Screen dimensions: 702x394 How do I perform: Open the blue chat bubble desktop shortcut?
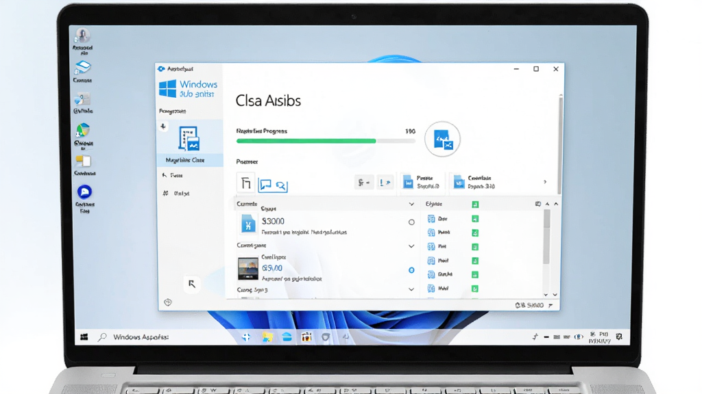click(84, 192)
